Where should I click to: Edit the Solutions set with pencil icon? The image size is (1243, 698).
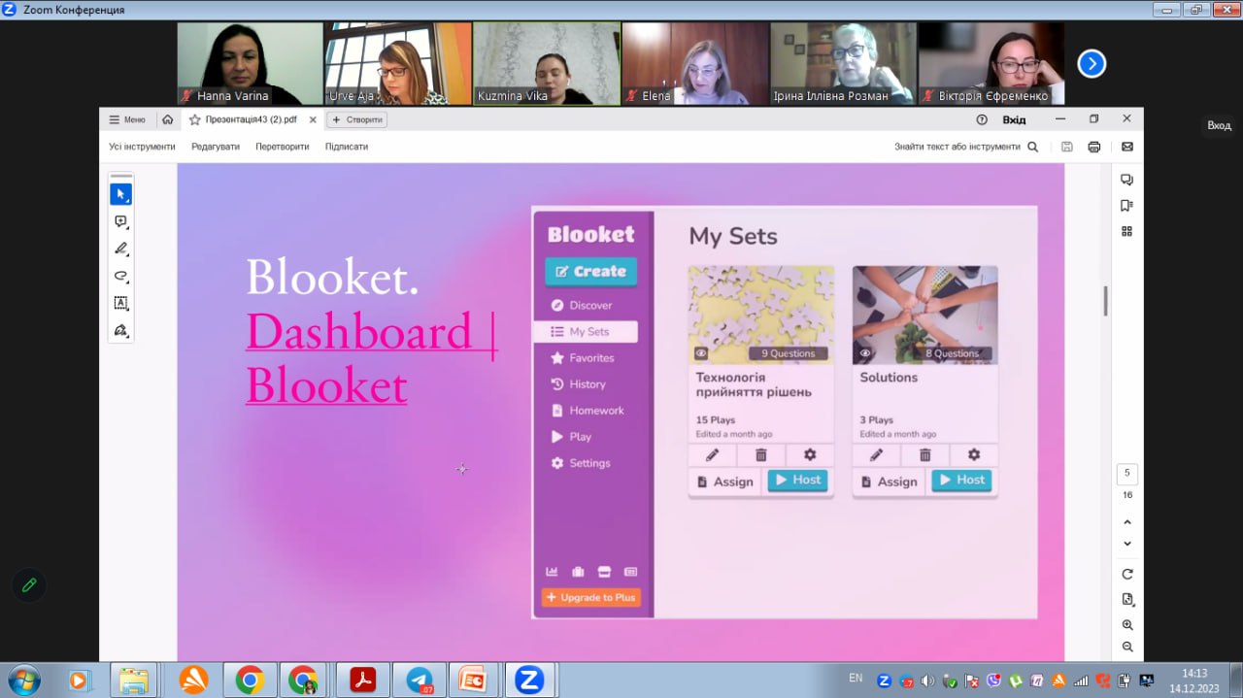pos(876,454)
